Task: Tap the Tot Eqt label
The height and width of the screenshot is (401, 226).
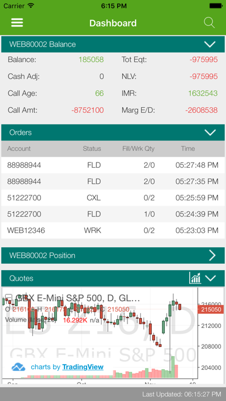Action: [134, 59]
